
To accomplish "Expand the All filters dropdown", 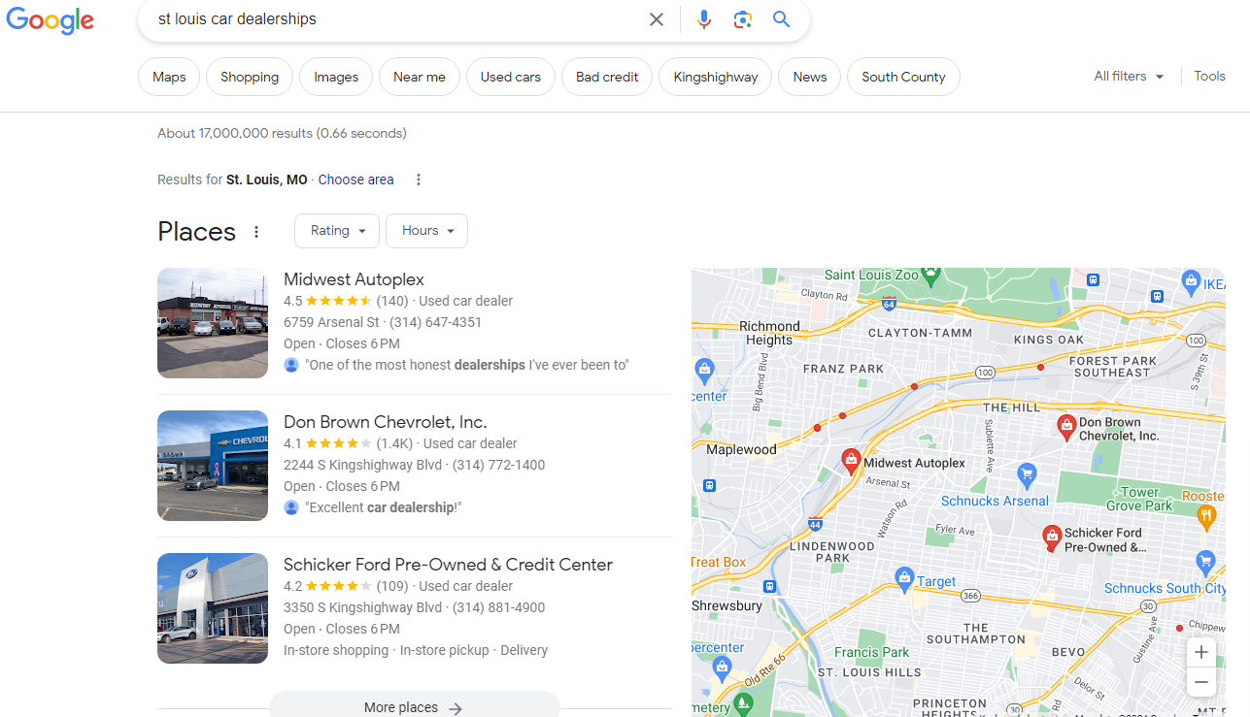I will click(1128, 76).
